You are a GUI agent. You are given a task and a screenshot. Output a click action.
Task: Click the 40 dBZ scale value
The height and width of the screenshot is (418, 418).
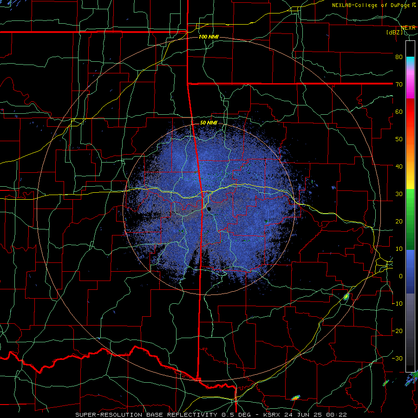point(399,167)
